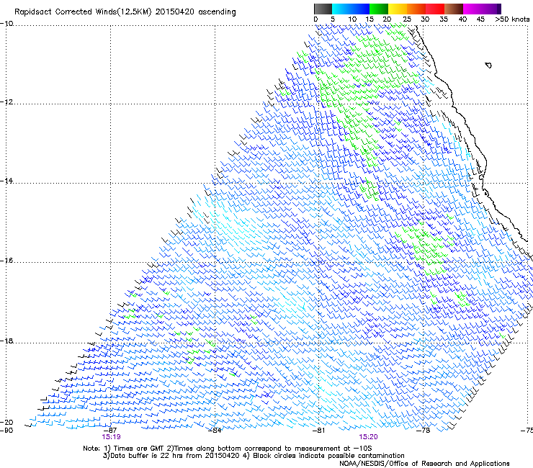This screenshot has height=468, width=533.
Task: Click the longitude label '-78'
Action: pyautogui.click(x=424, y=431)
